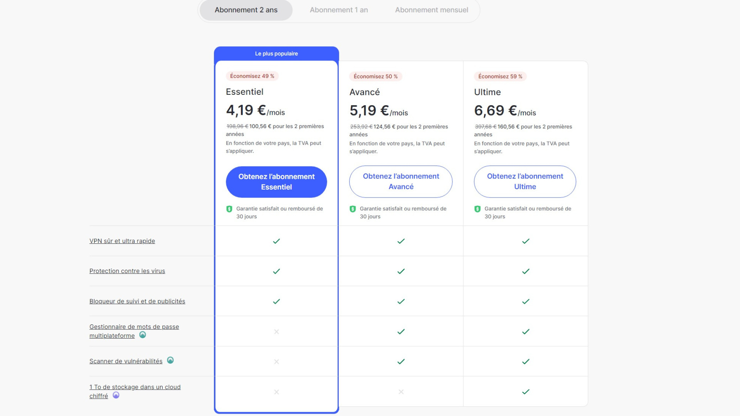
Task: Click Ultime checkmark for Bloqueur de suivi
Action: click(526, 301)
